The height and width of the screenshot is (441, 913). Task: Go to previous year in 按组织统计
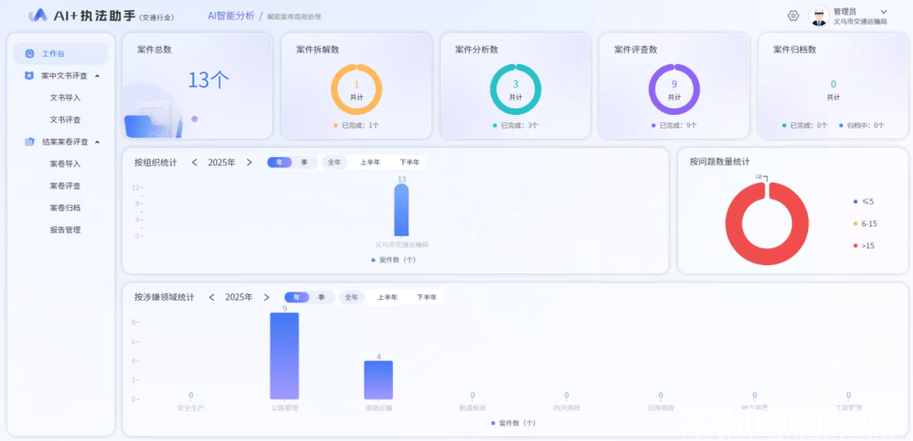(x=194, y=162)
